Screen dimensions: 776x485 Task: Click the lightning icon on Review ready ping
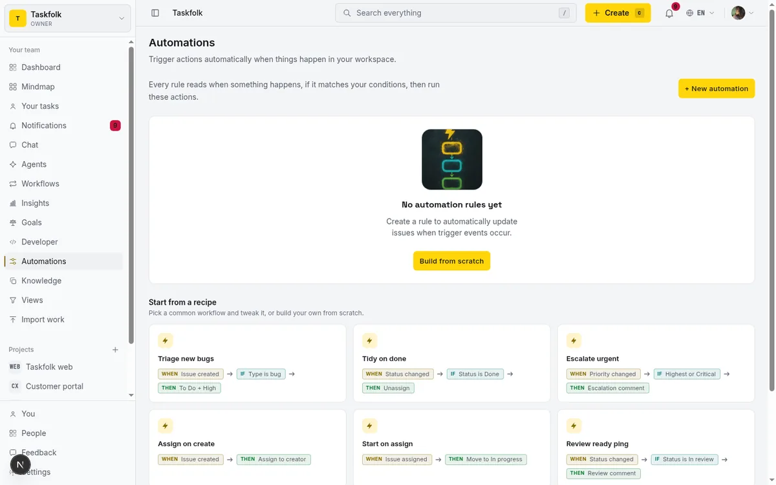click(x=574, y=426)
